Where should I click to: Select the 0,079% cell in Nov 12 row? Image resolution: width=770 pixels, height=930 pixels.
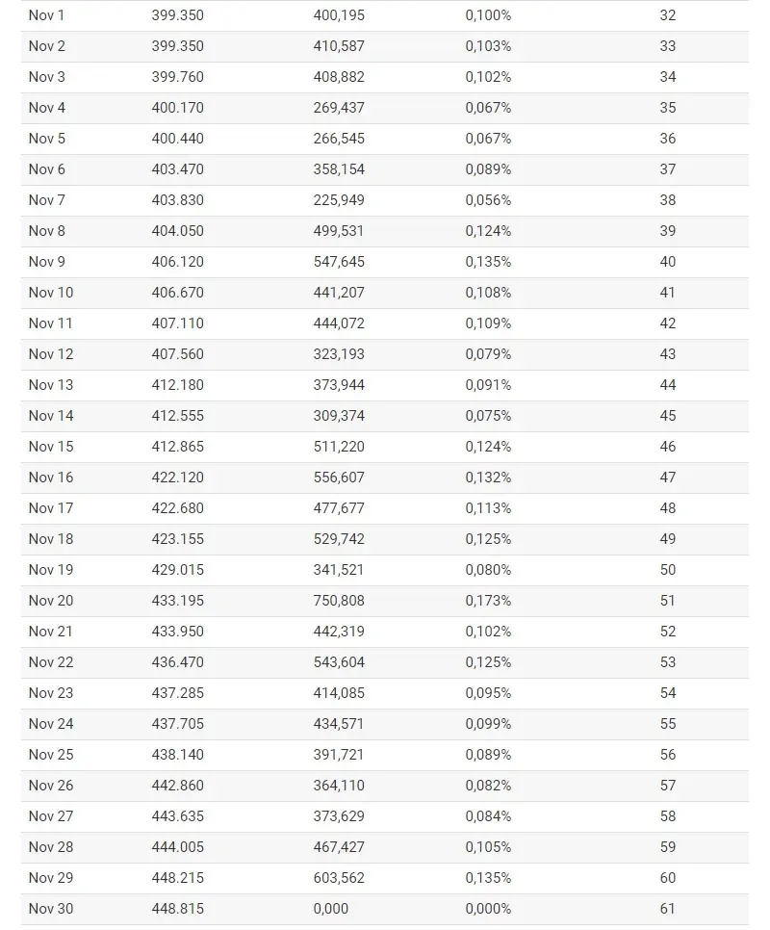488,354
